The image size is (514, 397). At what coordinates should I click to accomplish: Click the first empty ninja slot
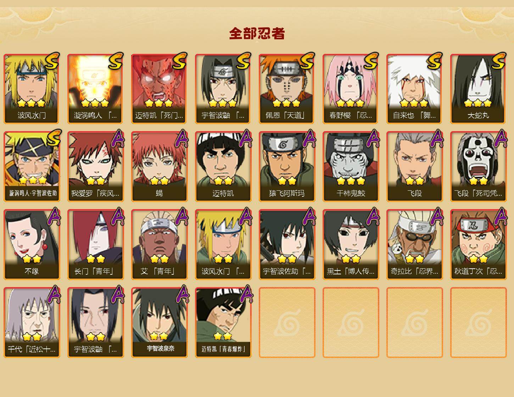point(287,323)
